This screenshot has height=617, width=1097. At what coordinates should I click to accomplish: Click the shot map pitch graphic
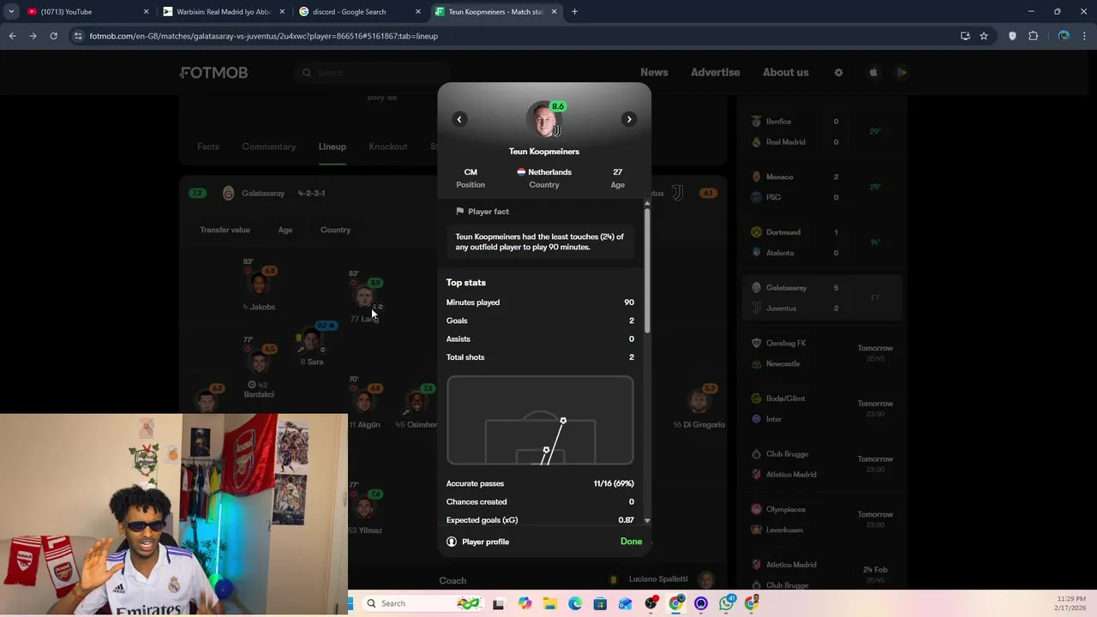tap(540, 421)
